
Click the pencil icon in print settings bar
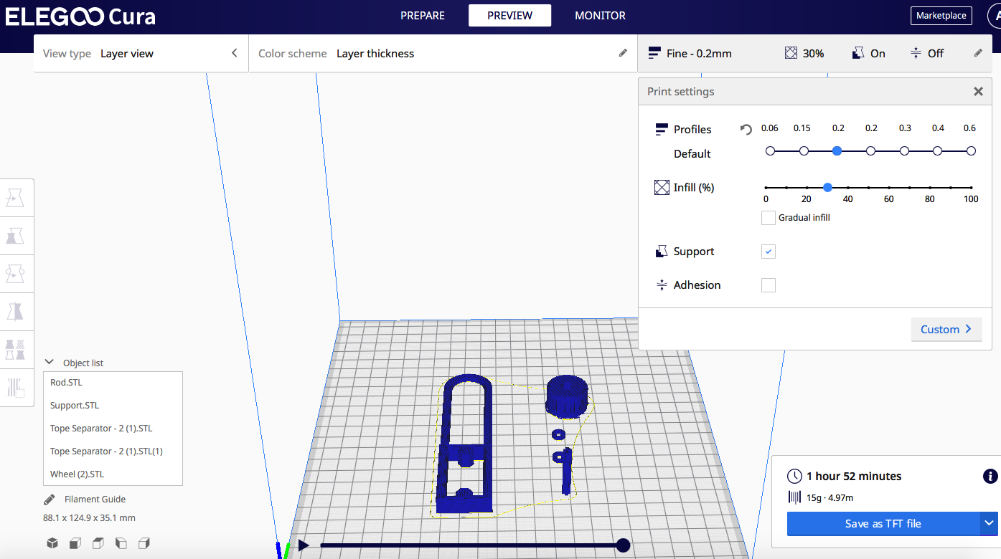978,53
